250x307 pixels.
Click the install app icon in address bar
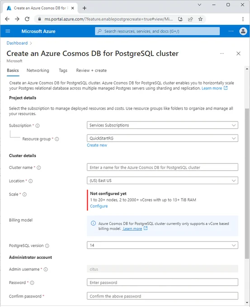tap(180, 19)
